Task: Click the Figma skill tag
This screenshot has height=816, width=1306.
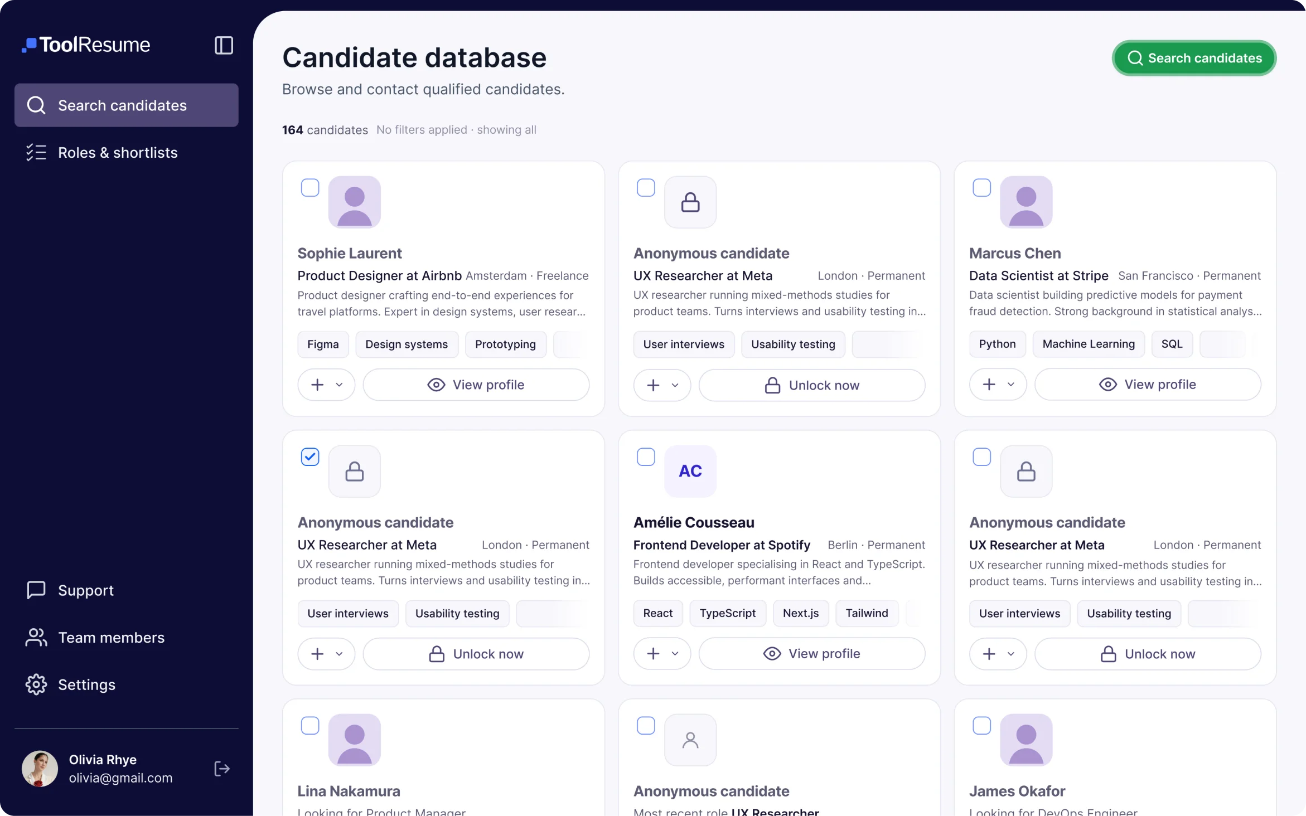Action: tap(323, 344)
